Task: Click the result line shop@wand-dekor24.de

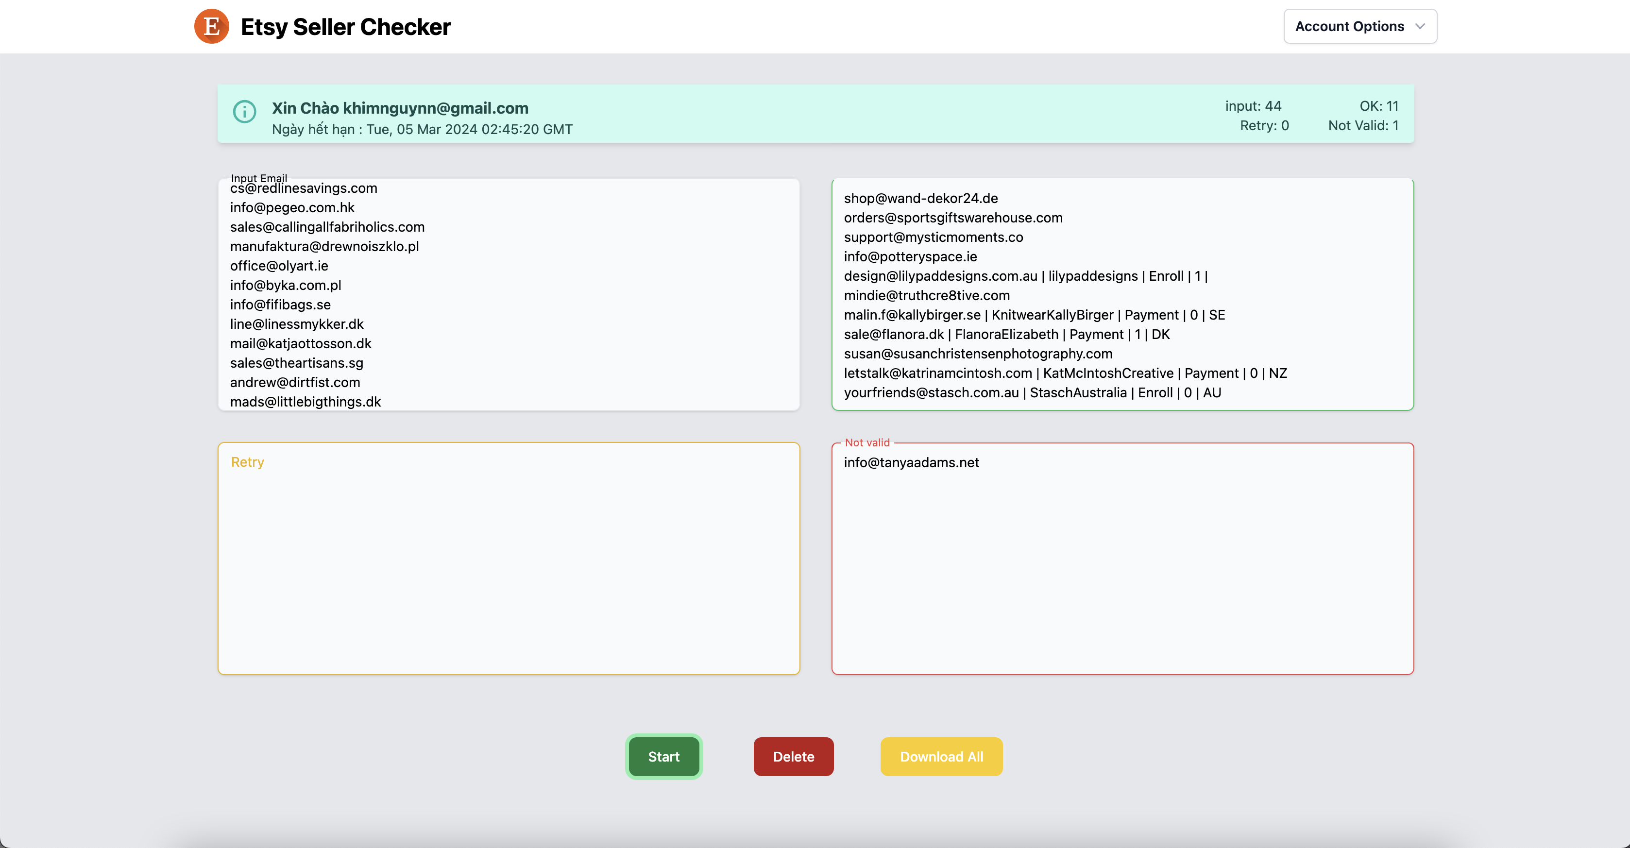Action: pyautogui.click(x=921, y=198)
